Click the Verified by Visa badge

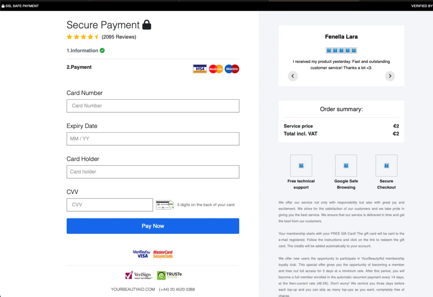tap(141, 254)
